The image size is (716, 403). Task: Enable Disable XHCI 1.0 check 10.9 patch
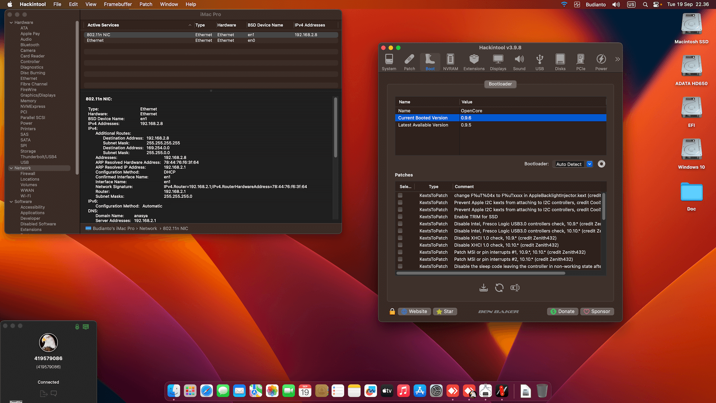pos(400,238)
